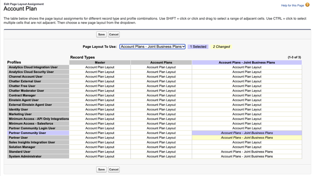This screenshot has height=176, width=314.
Task: Select Joint Business Plans cell for Partner User
Action: click(247, 138)
